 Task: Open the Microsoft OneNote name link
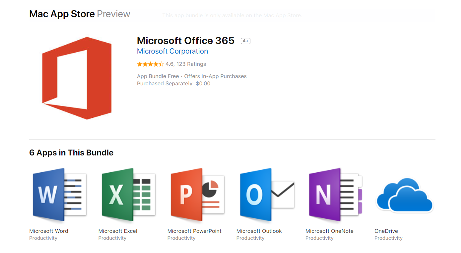pyautogui.click(x=329, y=231)
